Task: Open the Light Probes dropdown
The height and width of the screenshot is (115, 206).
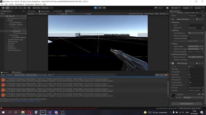Action: click(x=195, y=46)
